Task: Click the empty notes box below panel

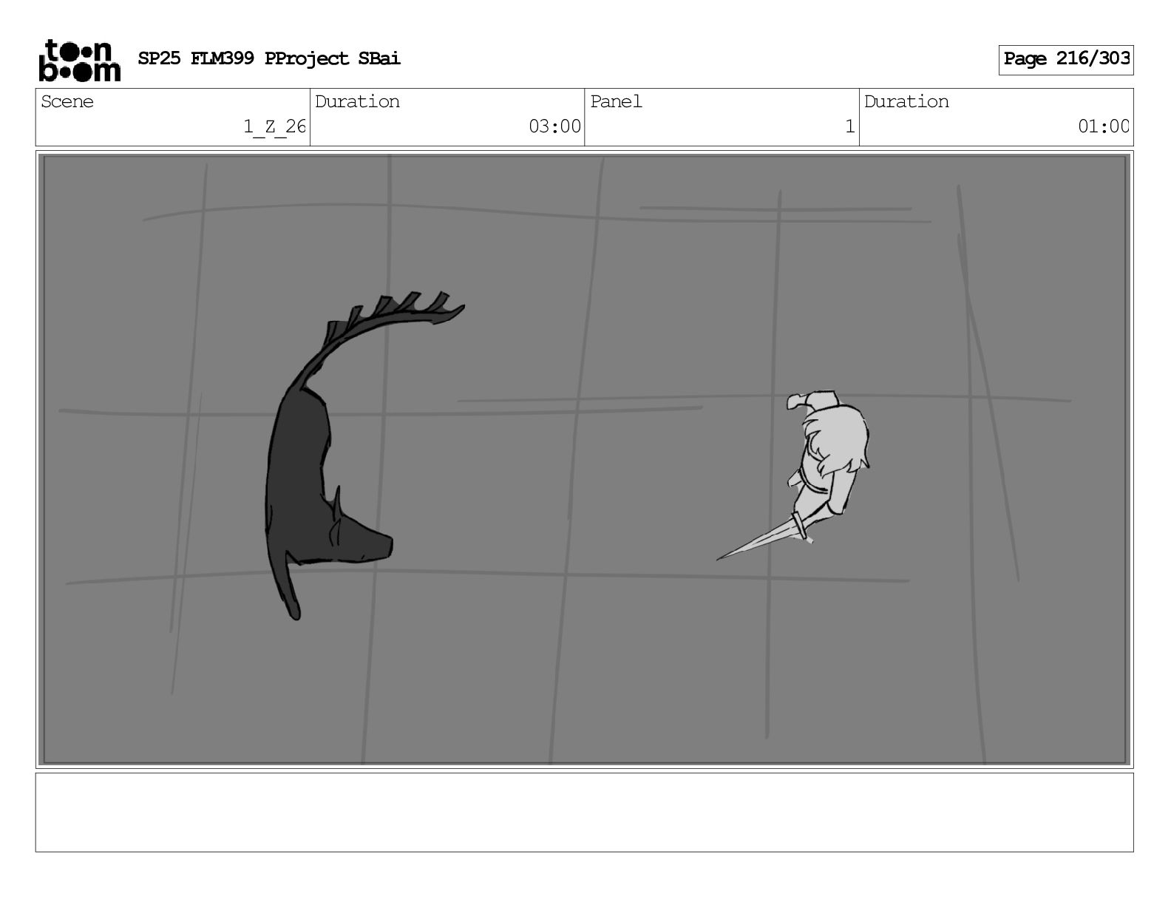Action: 585,812
